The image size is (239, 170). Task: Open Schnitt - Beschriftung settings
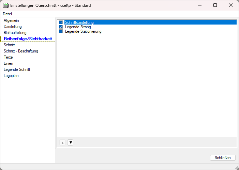click(x=21, y=51)
